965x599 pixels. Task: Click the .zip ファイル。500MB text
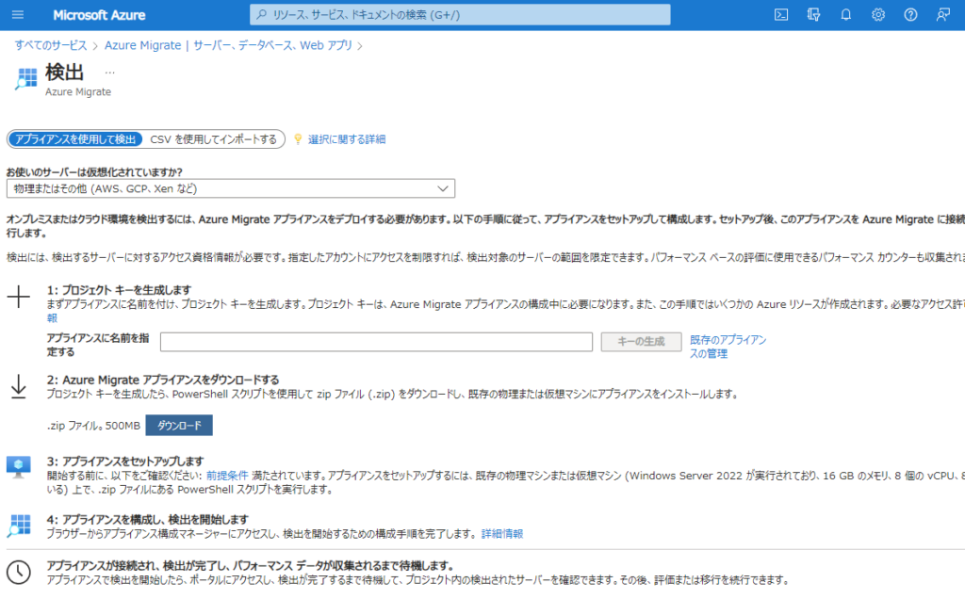tap(93, 426)
